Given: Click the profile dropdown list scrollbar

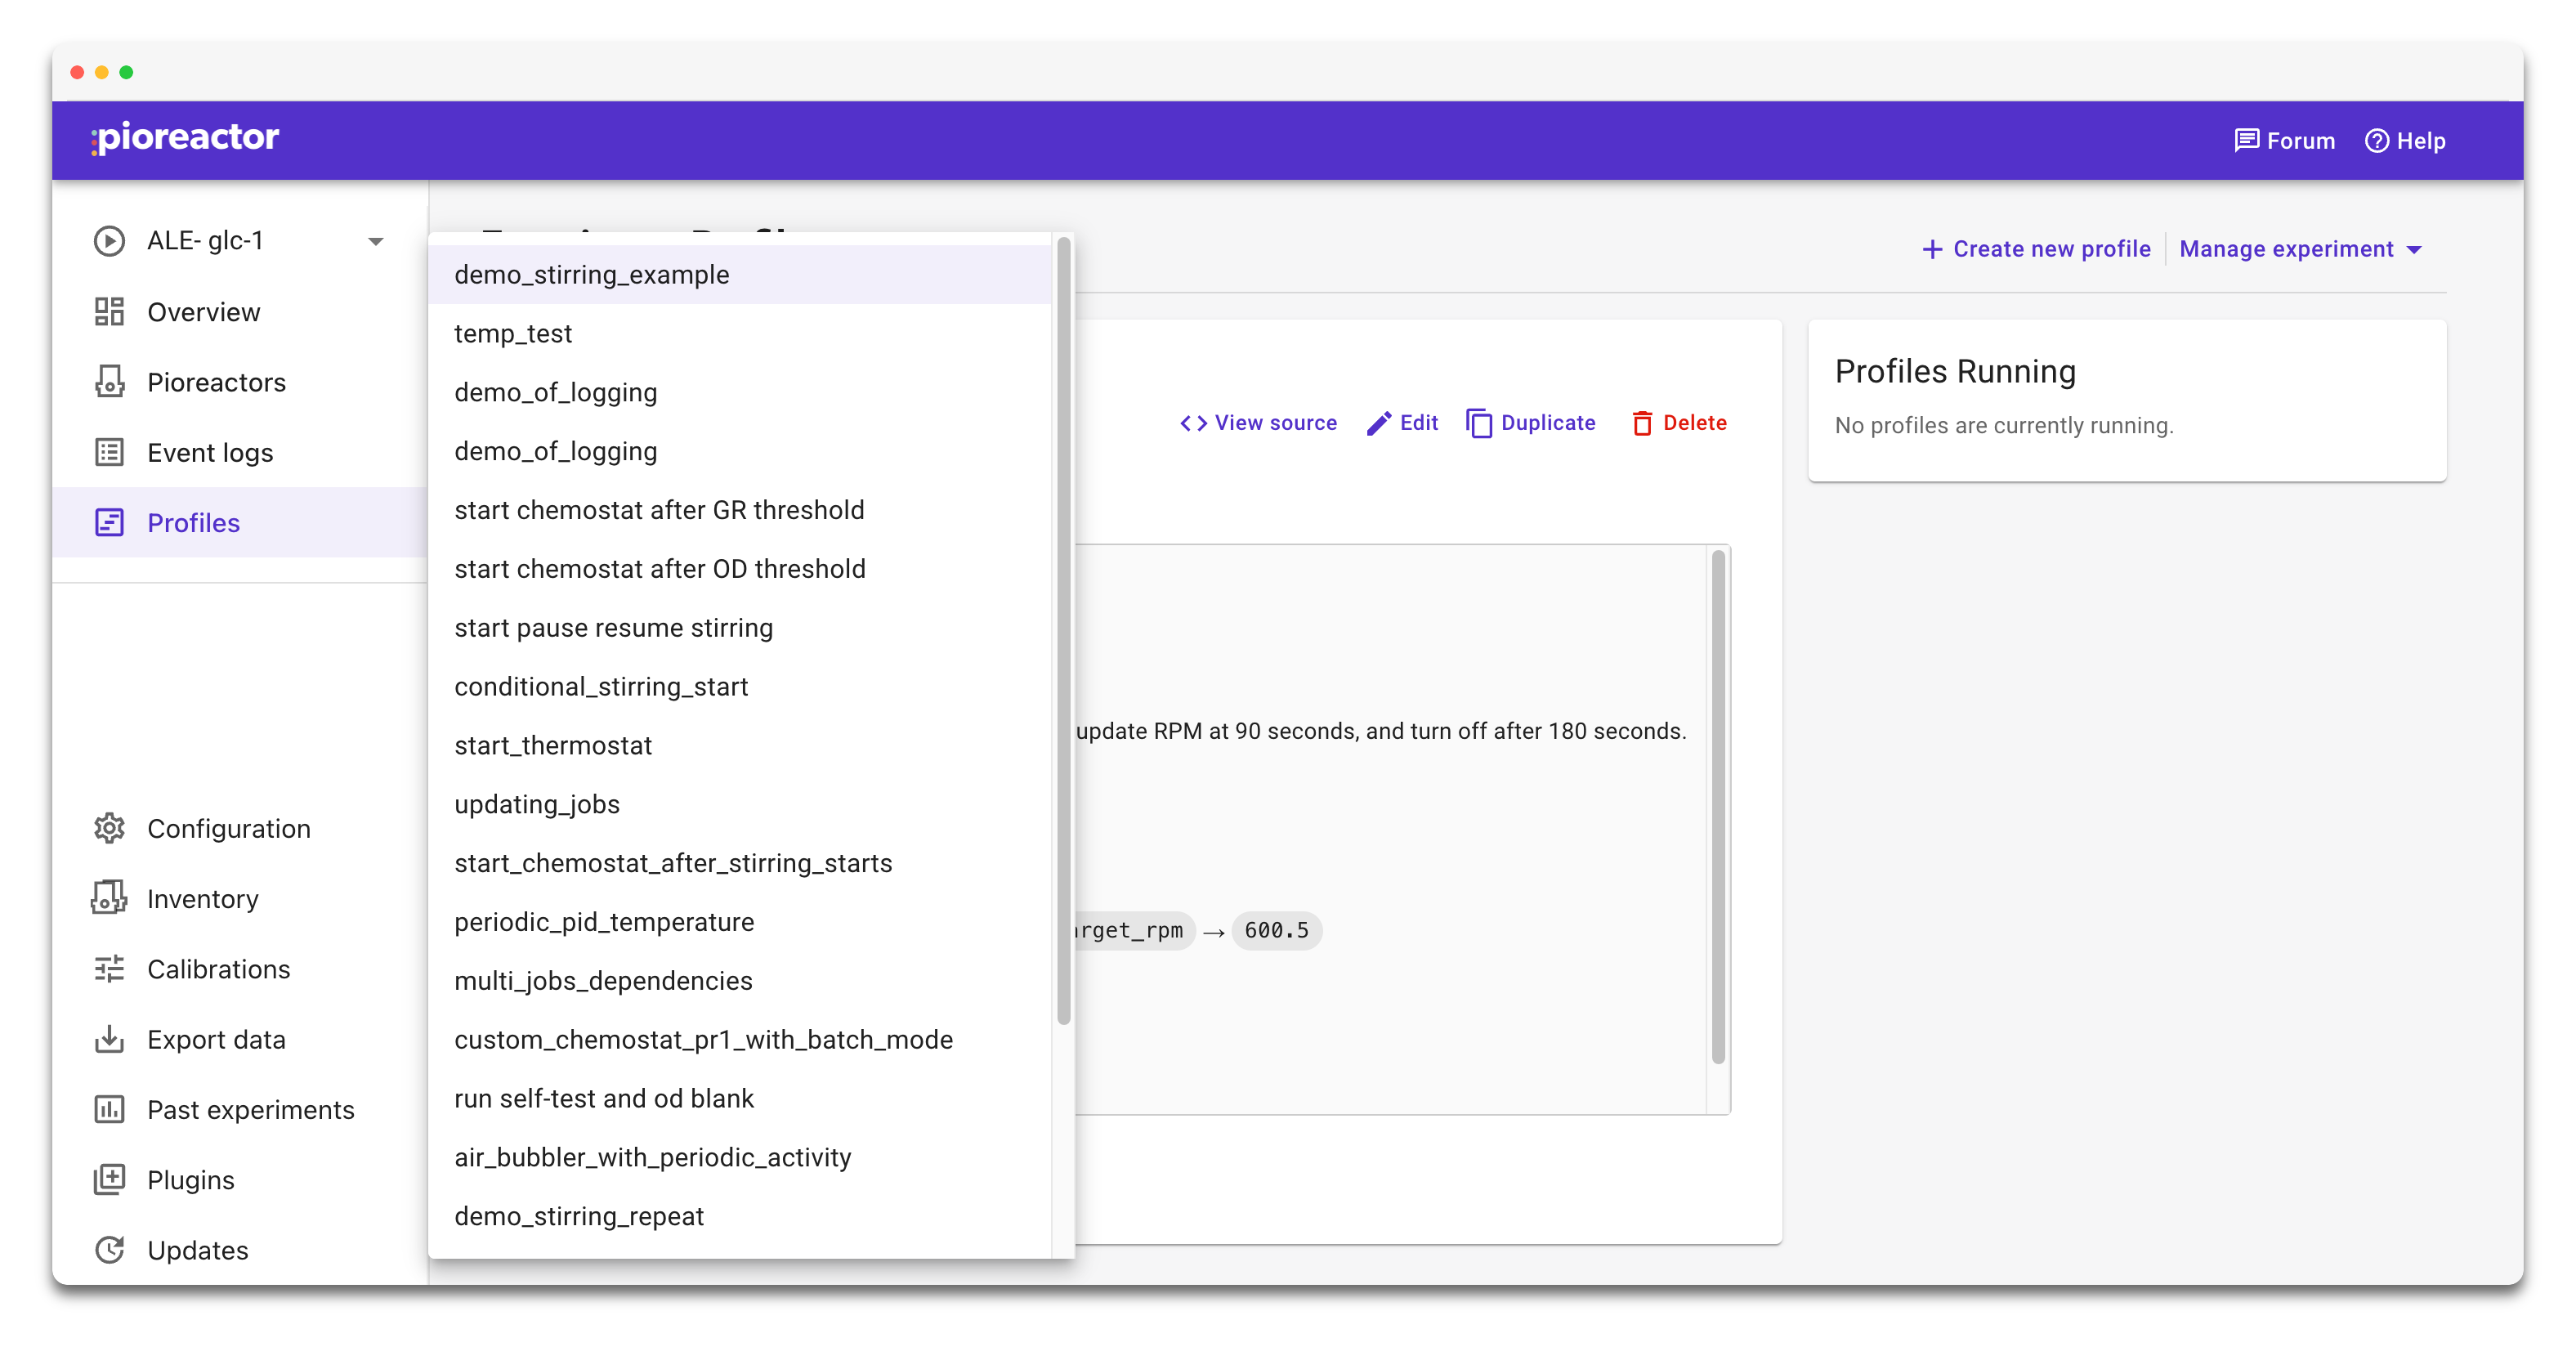Looking at the screenshot, I should [x=1063, y=630].
